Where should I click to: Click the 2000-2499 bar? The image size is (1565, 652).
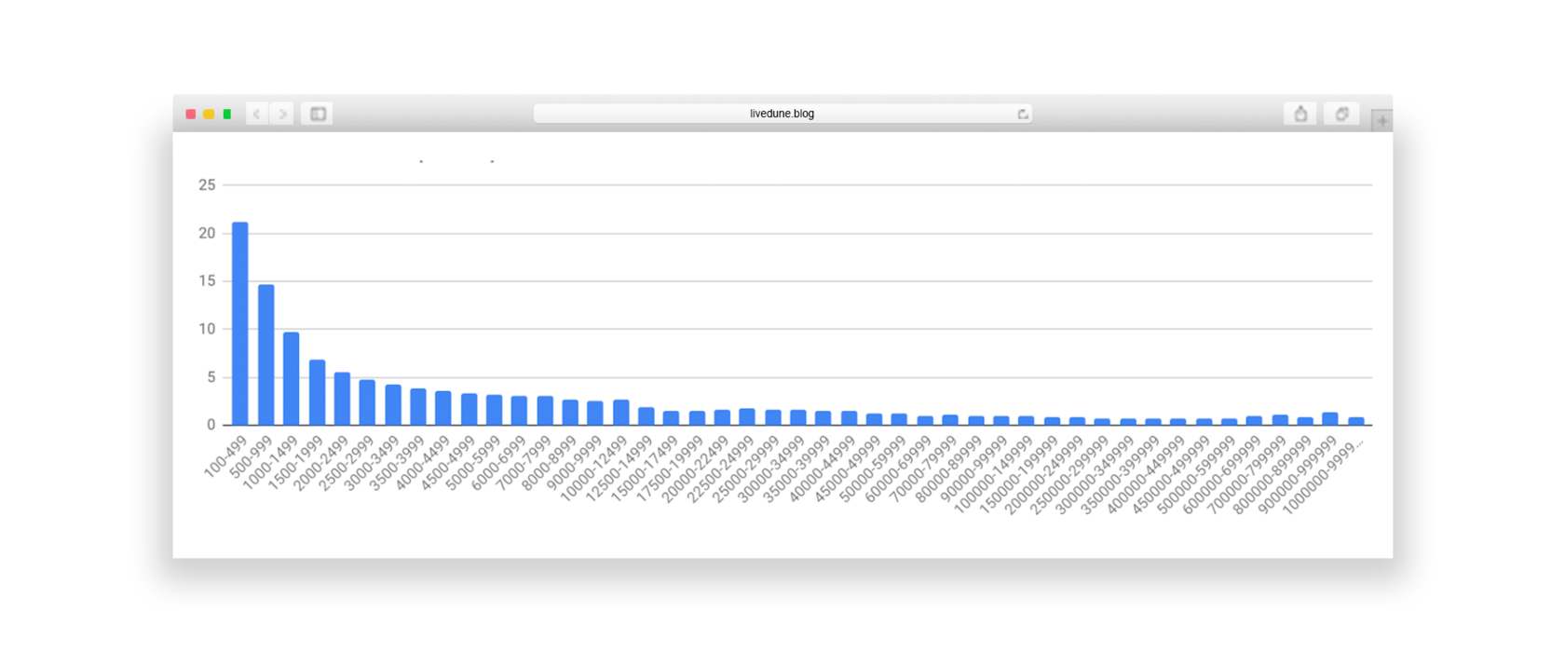tap(342, 399)
